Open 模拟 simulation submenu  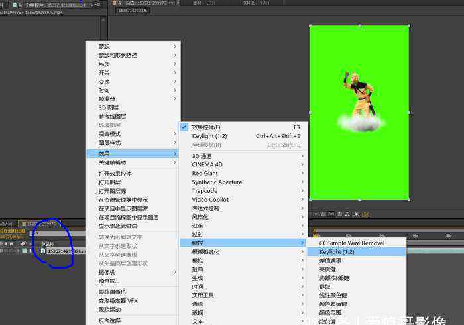[x=243, y=261]
